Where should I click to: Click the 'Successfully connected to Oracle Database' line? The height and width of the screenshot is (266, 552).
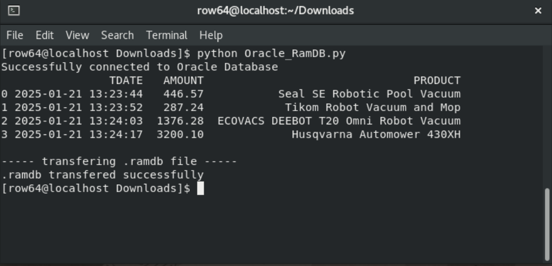pos(139,67)
